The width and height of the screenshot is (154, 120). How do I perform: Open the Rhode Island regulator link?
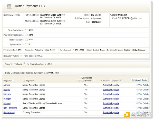tap(9, 113)
